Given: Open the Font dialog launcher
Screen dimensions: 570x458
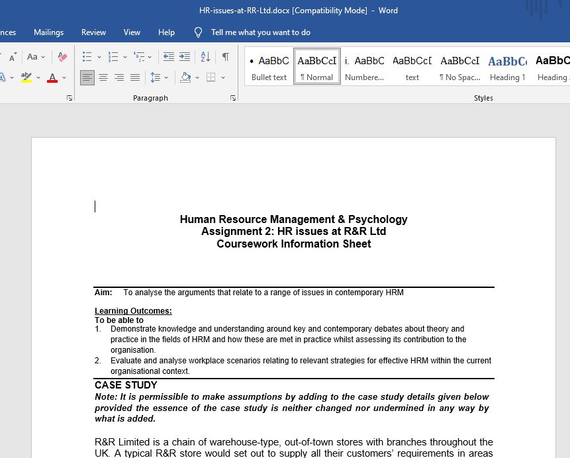Looking at the screenshot, I should point(70,98).
